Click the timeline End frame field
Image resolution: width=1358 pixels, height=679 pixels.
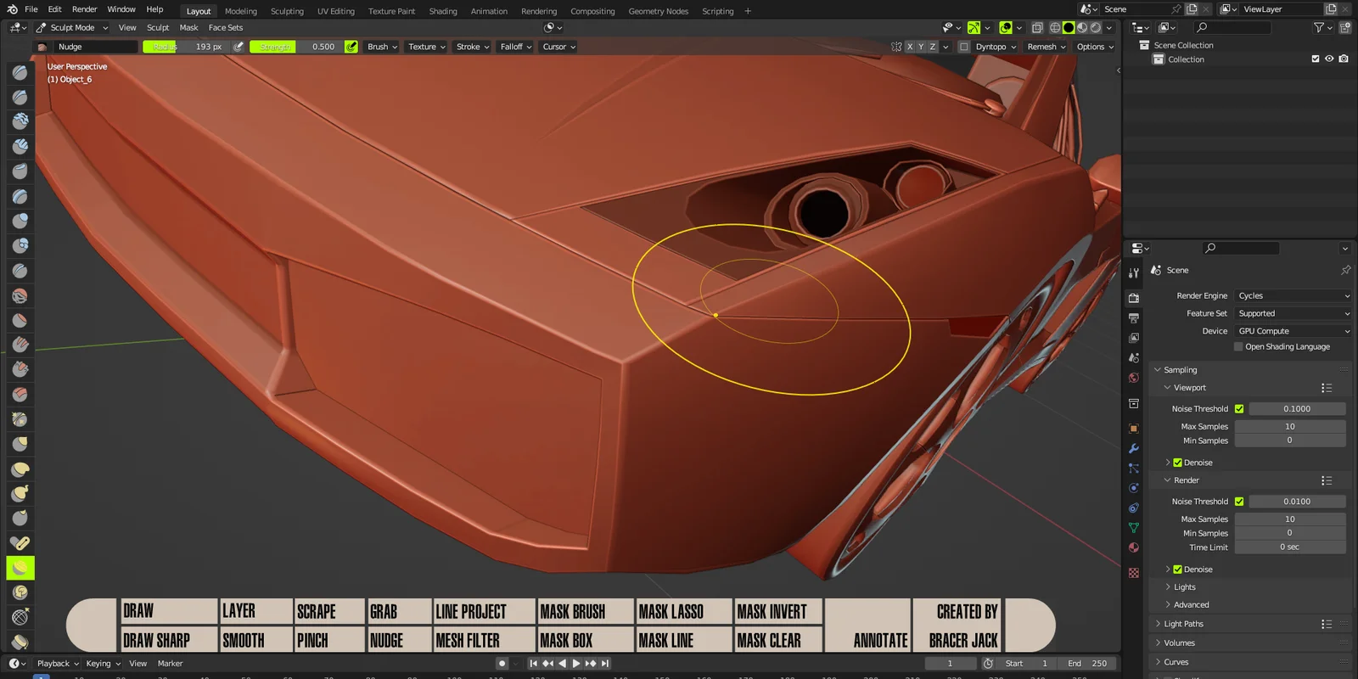tap(1087, 664)
